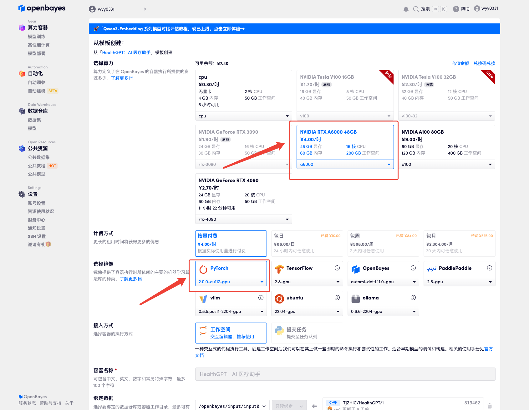
Task: Open the /openbayes/input/input0 path dropdown
Action: [x=232, y=406]
